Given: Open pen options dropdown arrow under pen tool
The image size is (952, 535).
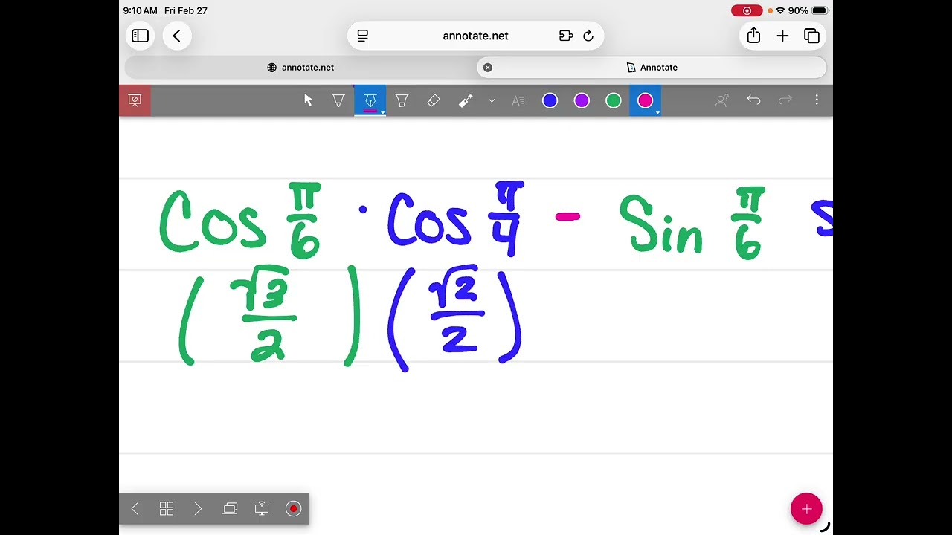Looking at the screenshot, I should 382,113.
